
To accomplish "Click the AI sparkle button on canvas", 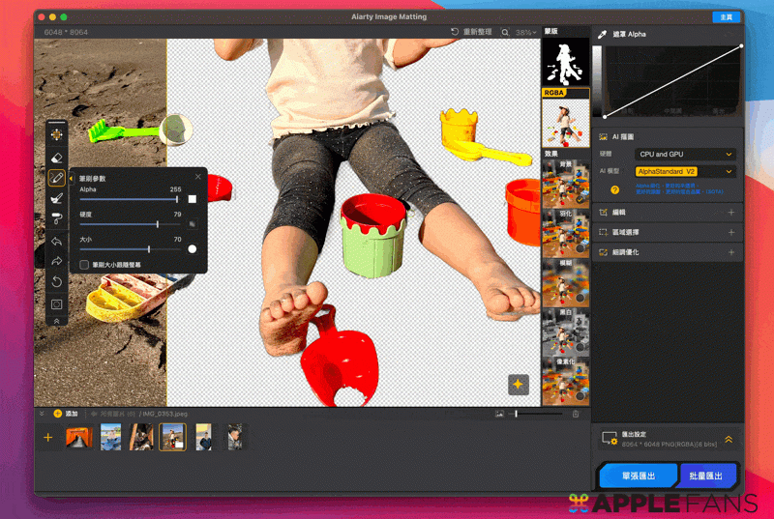I will click(519, 384).
